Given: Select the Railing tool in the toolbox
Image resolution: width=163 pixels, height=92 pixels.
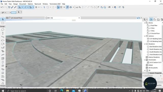Looking at the screenshot, I should point(3,55).
